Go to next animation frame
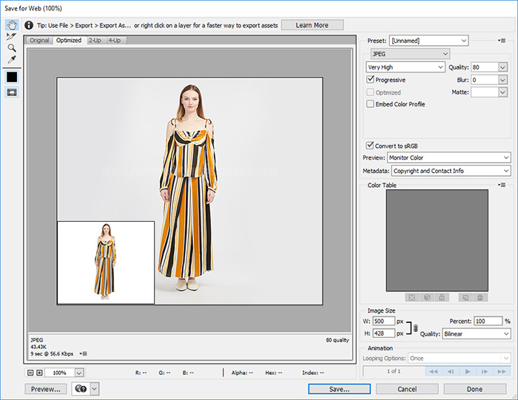 coord(484,371)
